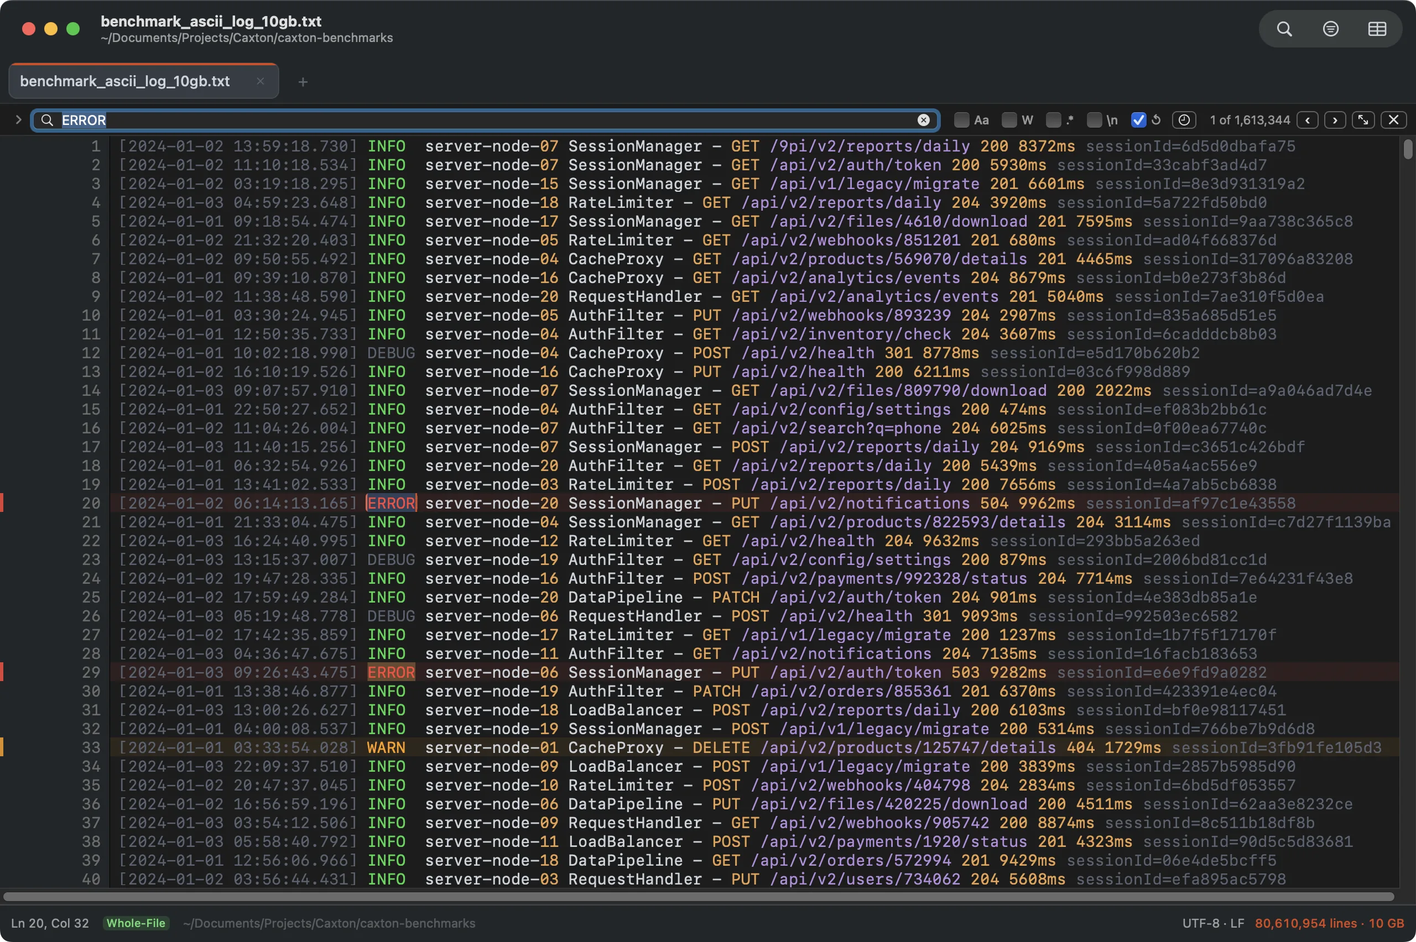Click /api/v2/payments/1920/status on line 38
Viewport: 1416px width, 942px height.
(894, 842)
